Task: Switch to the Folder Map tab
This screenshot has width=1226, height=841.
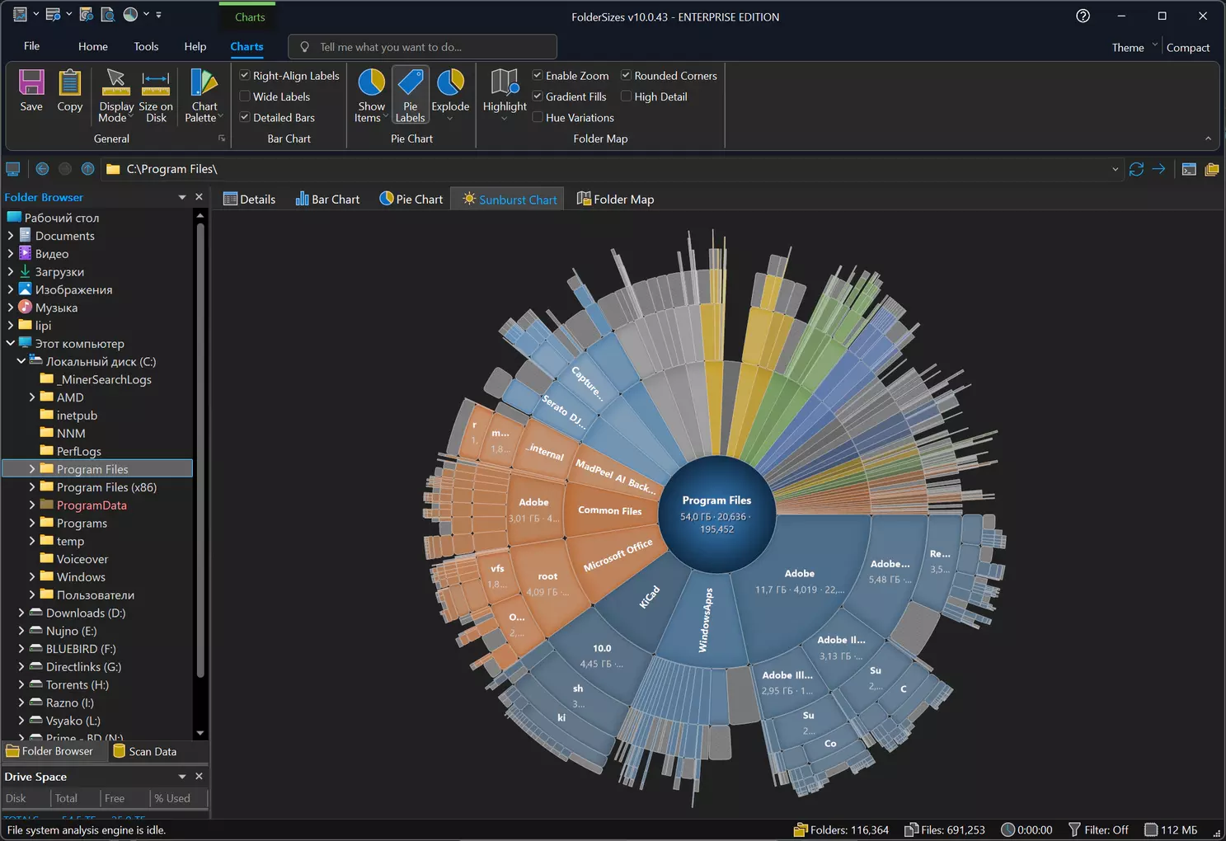Action: click(615, 200)
